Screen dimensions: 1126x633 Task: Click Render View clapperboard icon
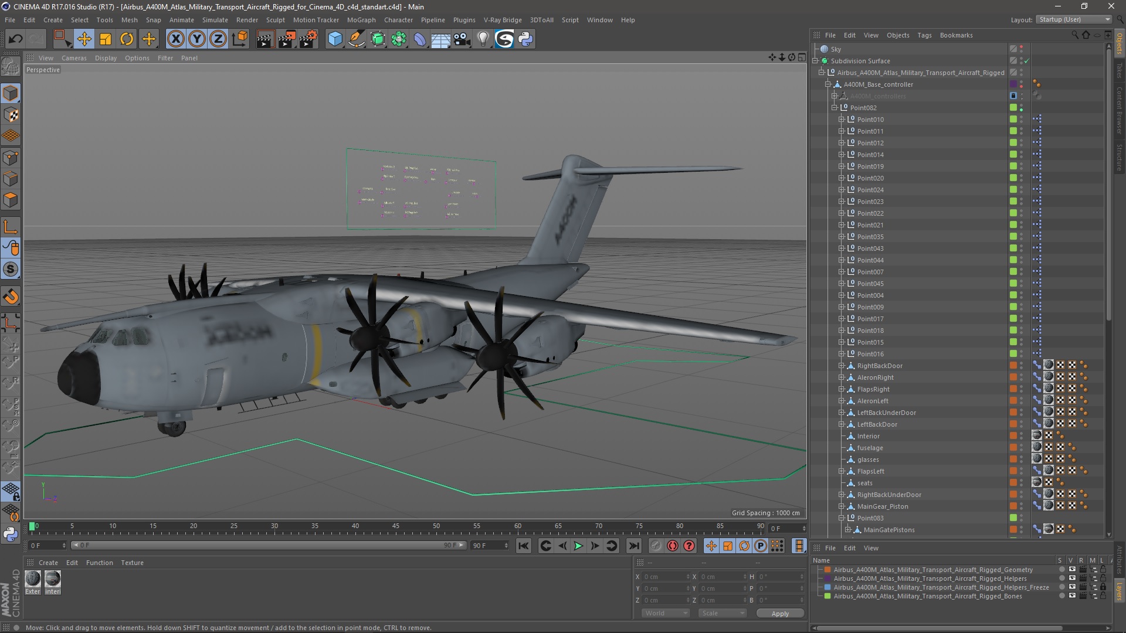(x=265, y=39)
